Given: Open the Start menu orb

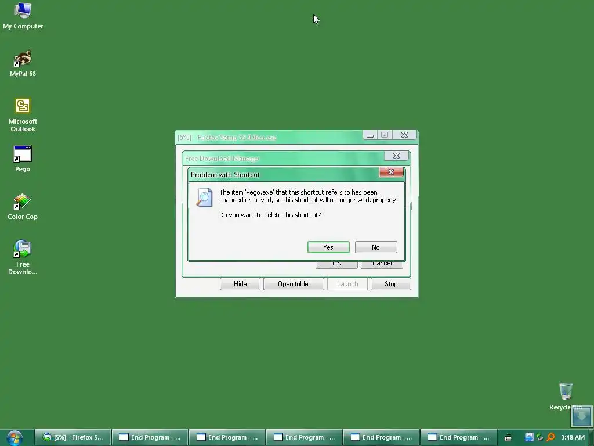Looking at the screenshot, I should [15, 438].
